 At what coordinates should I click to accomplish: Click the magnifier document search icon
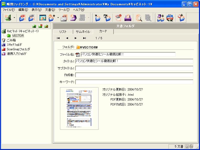[x=139, y=18]
